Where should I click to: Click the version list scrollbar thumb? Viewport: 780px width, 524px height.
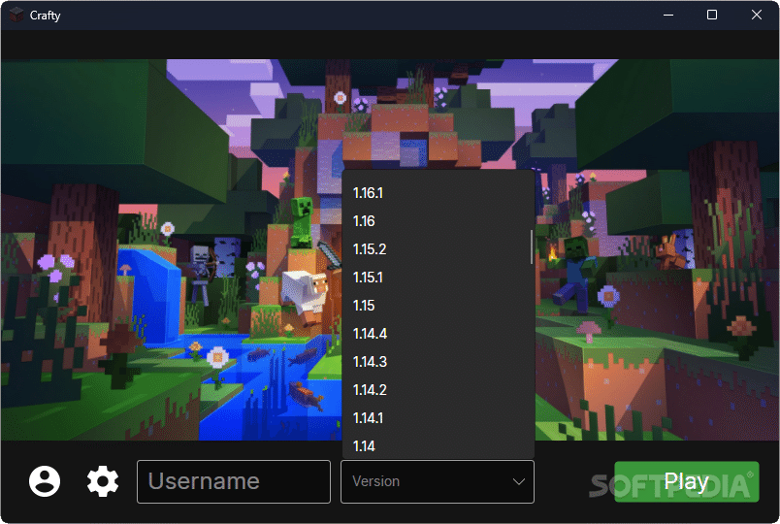click(x=532, y=246)
